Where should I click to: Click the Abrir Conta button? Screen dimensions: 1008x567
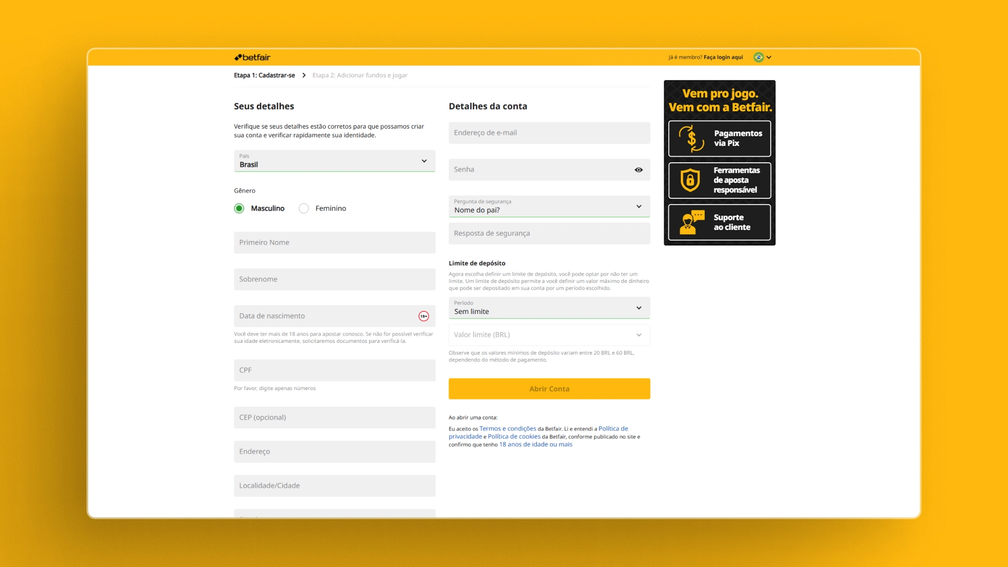549,388
